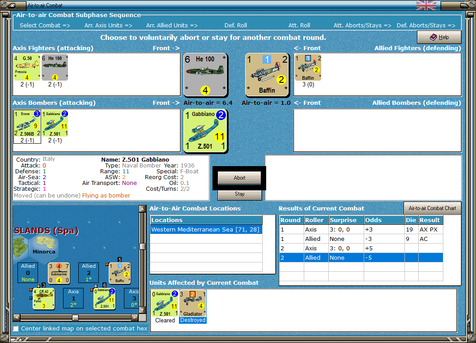Select the small Z.501 Gabbiano bomber counter
The height and width of the screenshot is (343, 476).
[x=55, y=123]
